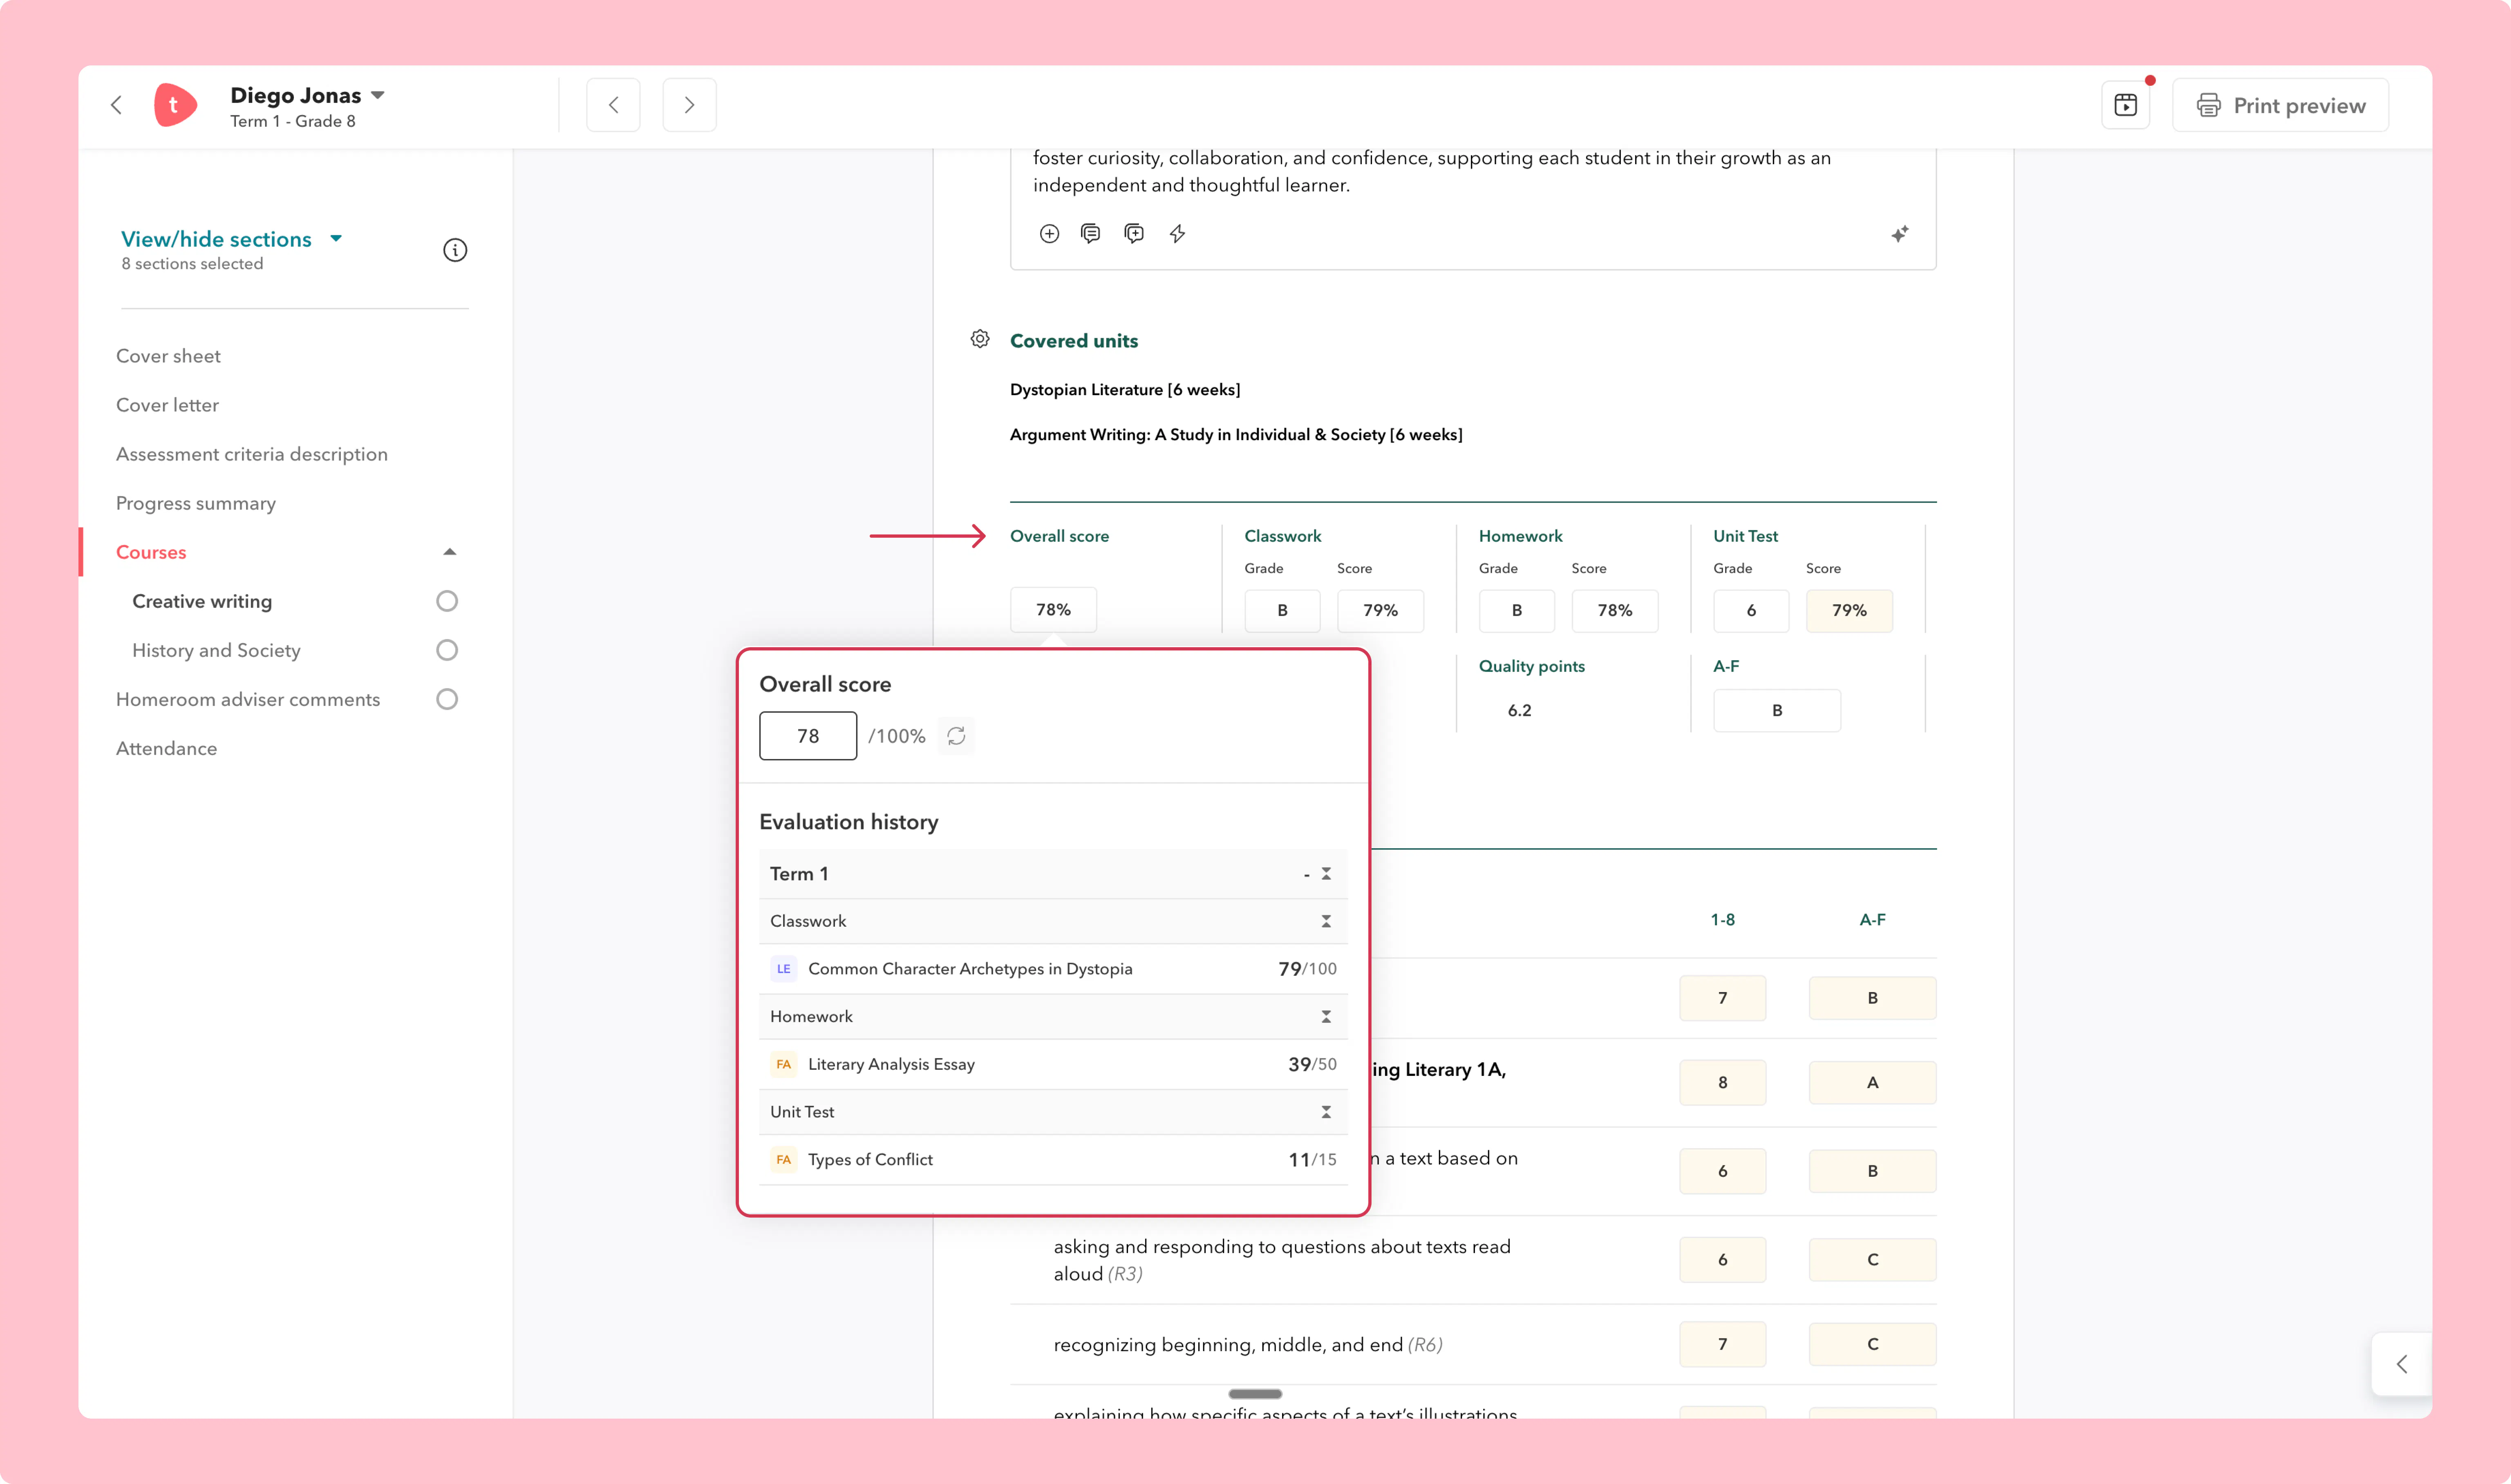Open the Types of Conflict entry

[1053, 1160]
